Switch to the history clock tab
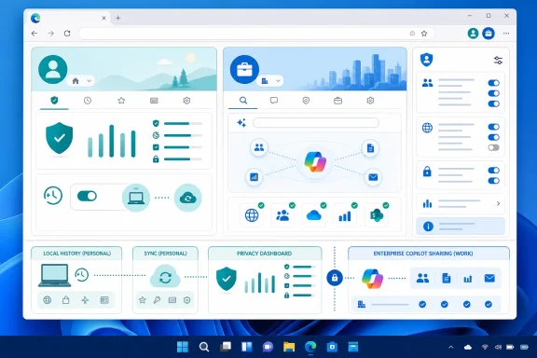This screenshot has width=537, height=358. pyautogui.click(x=88, y=101)
